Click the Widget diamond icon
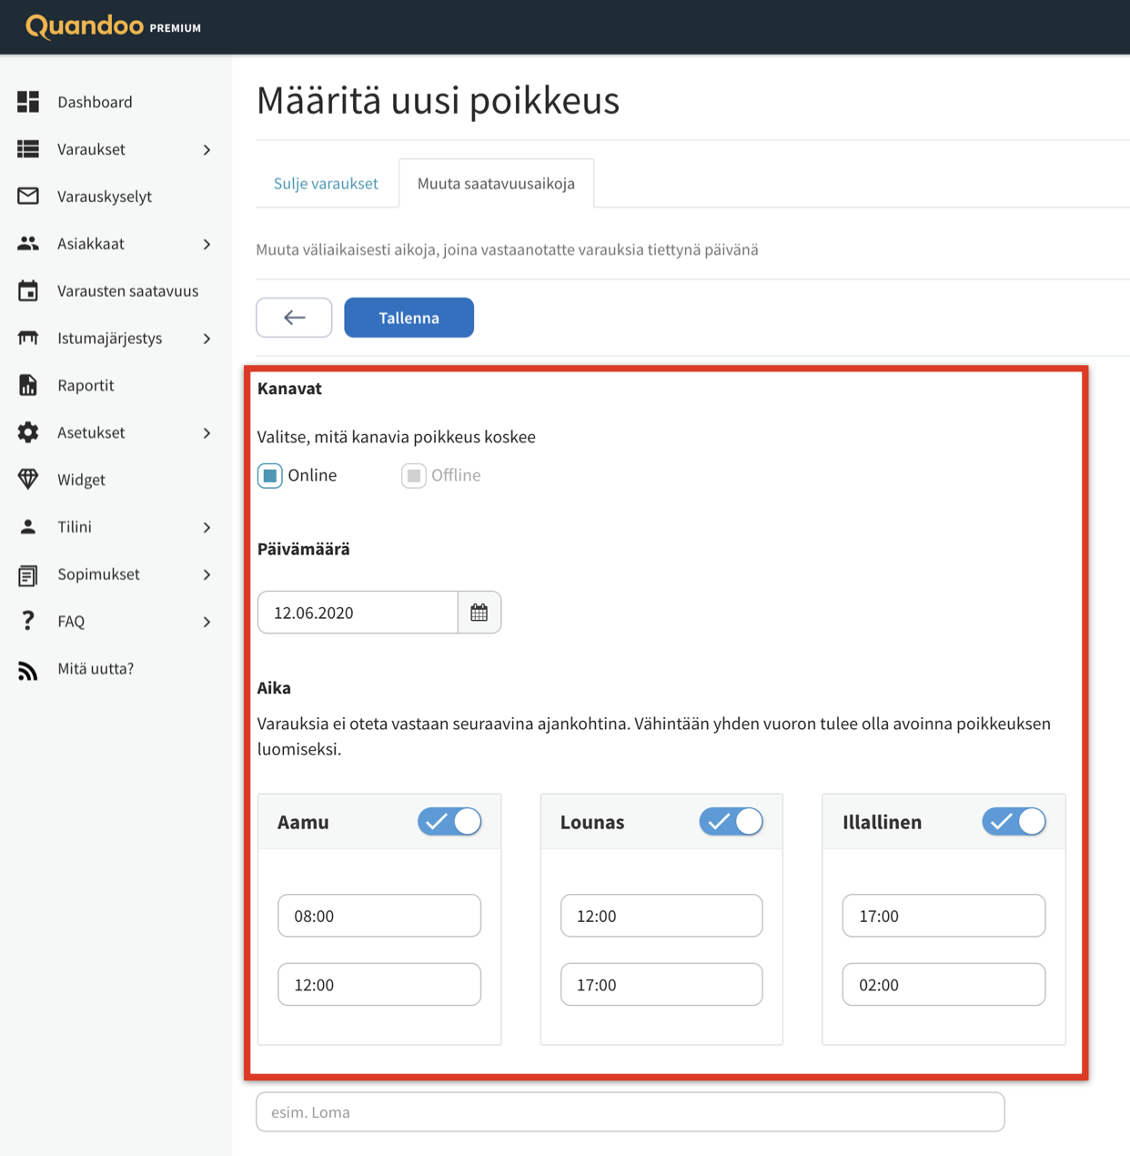The width and height of the screenshot is (1130, 1156). pyautogui.click(x=28, y=479)
